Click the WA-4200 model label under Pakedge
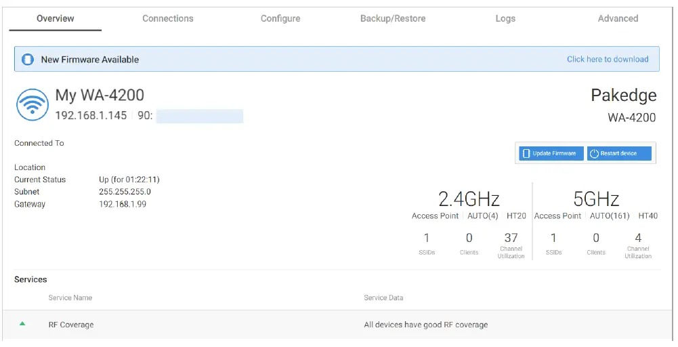This screenshot has width=678, height=347. click(632, 118)
